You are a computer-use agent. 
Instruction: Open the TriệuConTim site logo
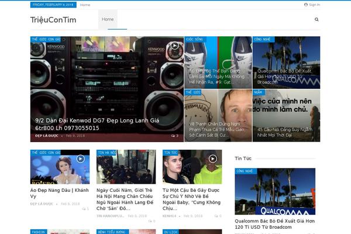pyautogui.click(x=53, y=20)
